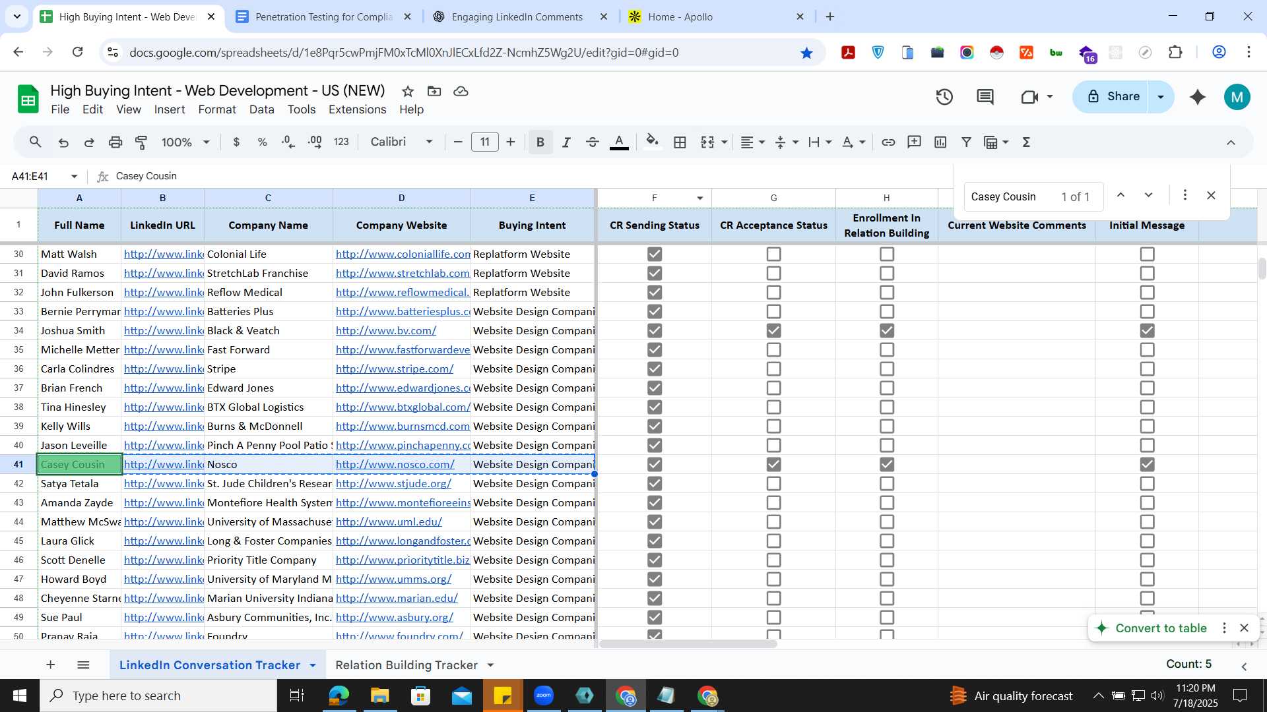Open the name box dropdown arrow
This screenshot has height=712, width=1267.
pyautogui.click(x=74, y=176)
